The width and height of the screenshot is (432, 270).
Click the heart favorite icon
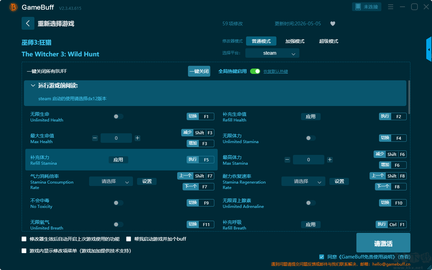coord(333,24)
